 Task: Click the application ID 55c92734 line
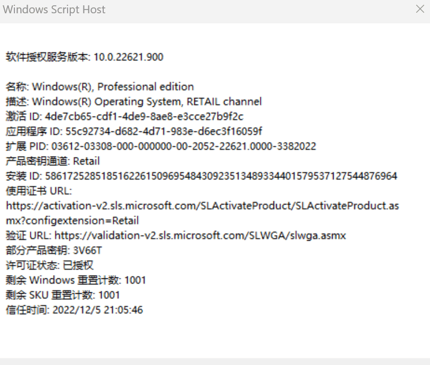[x=134, y=131]
